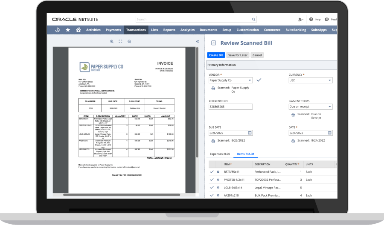This screenshot has width=384, height=225.
Task: Open the SuiteBanking menu
Action: tap(296, 30)
